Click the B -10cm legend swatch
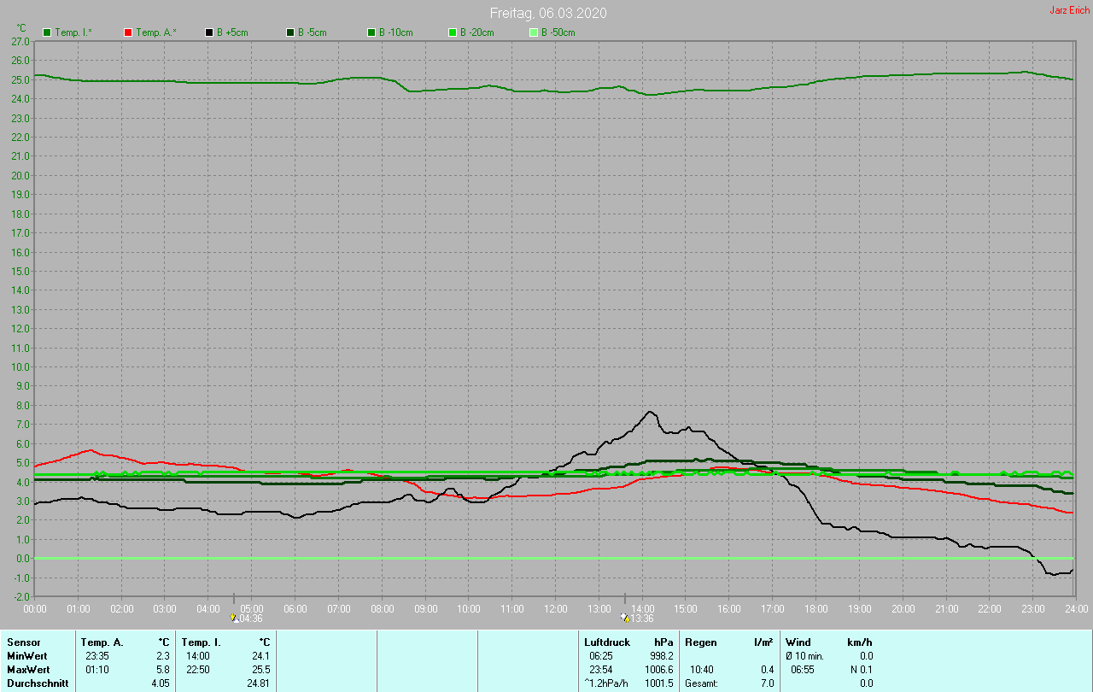The width and height of the screenshot is (1093, 692). [x=371, y=32]
